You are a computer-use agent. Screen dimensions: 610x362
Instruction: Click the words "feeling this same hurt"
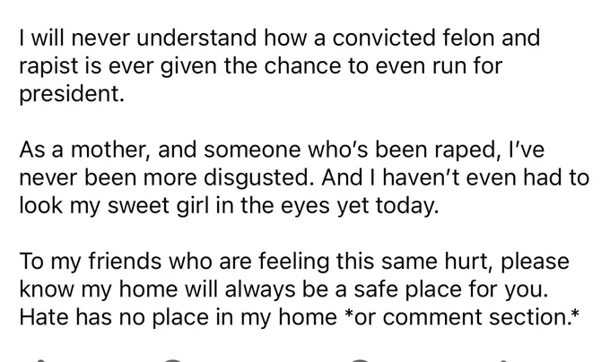369,262
